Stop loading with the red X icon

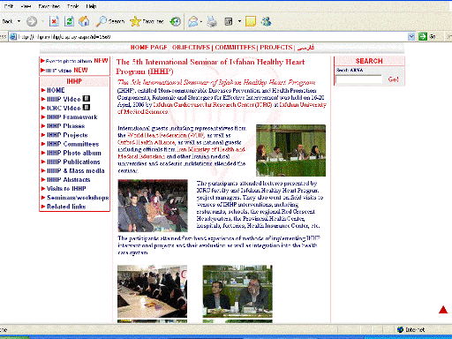54,21
